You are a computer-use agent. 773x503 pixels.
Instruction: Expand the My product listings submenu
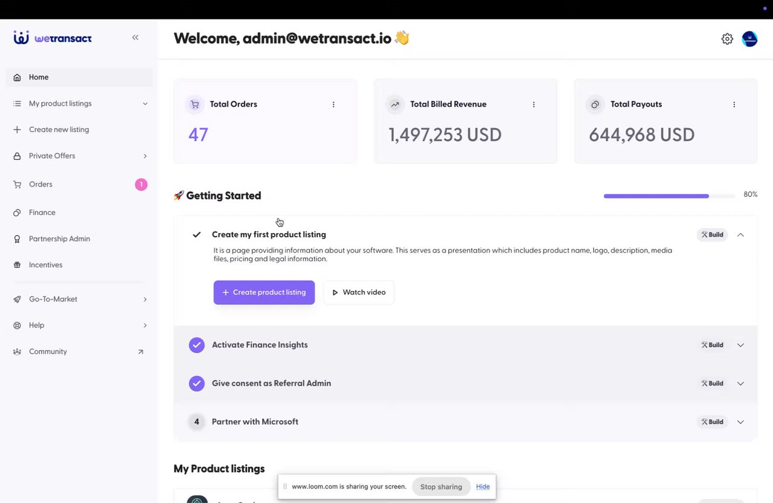[x=145, y=104]
